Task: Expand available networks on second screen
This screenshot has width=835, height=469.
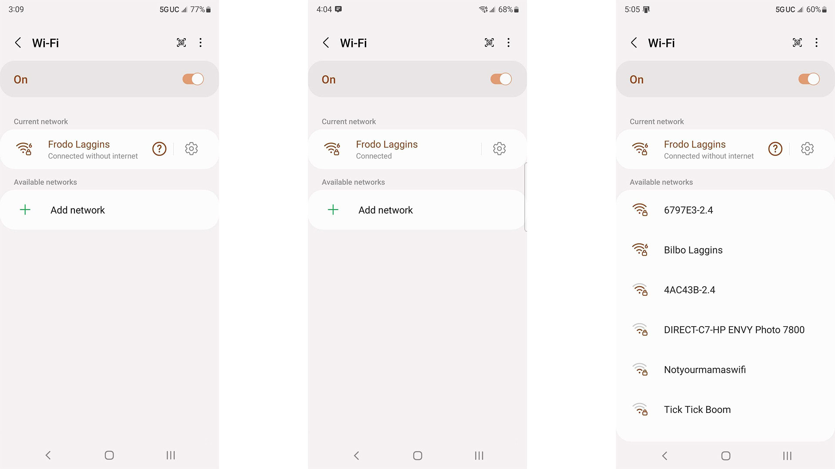Action: tap(353, 182)
